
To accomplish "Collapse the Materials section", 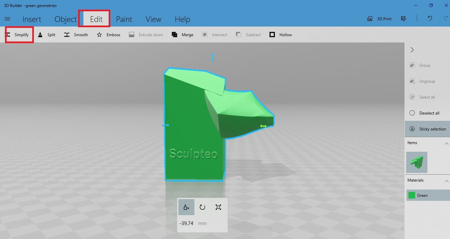I will (446, 181).
